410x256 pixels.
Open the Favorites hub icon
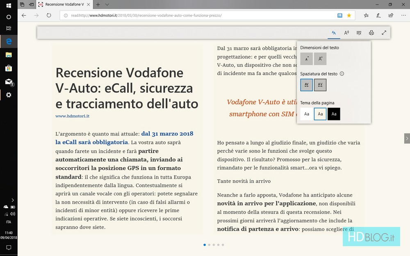point(366,16)
